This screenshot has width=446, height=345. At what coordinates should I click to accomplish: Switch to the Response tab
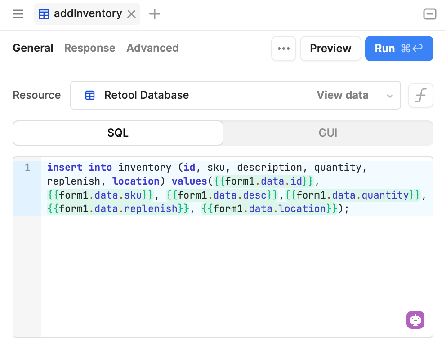click(89, 48)
